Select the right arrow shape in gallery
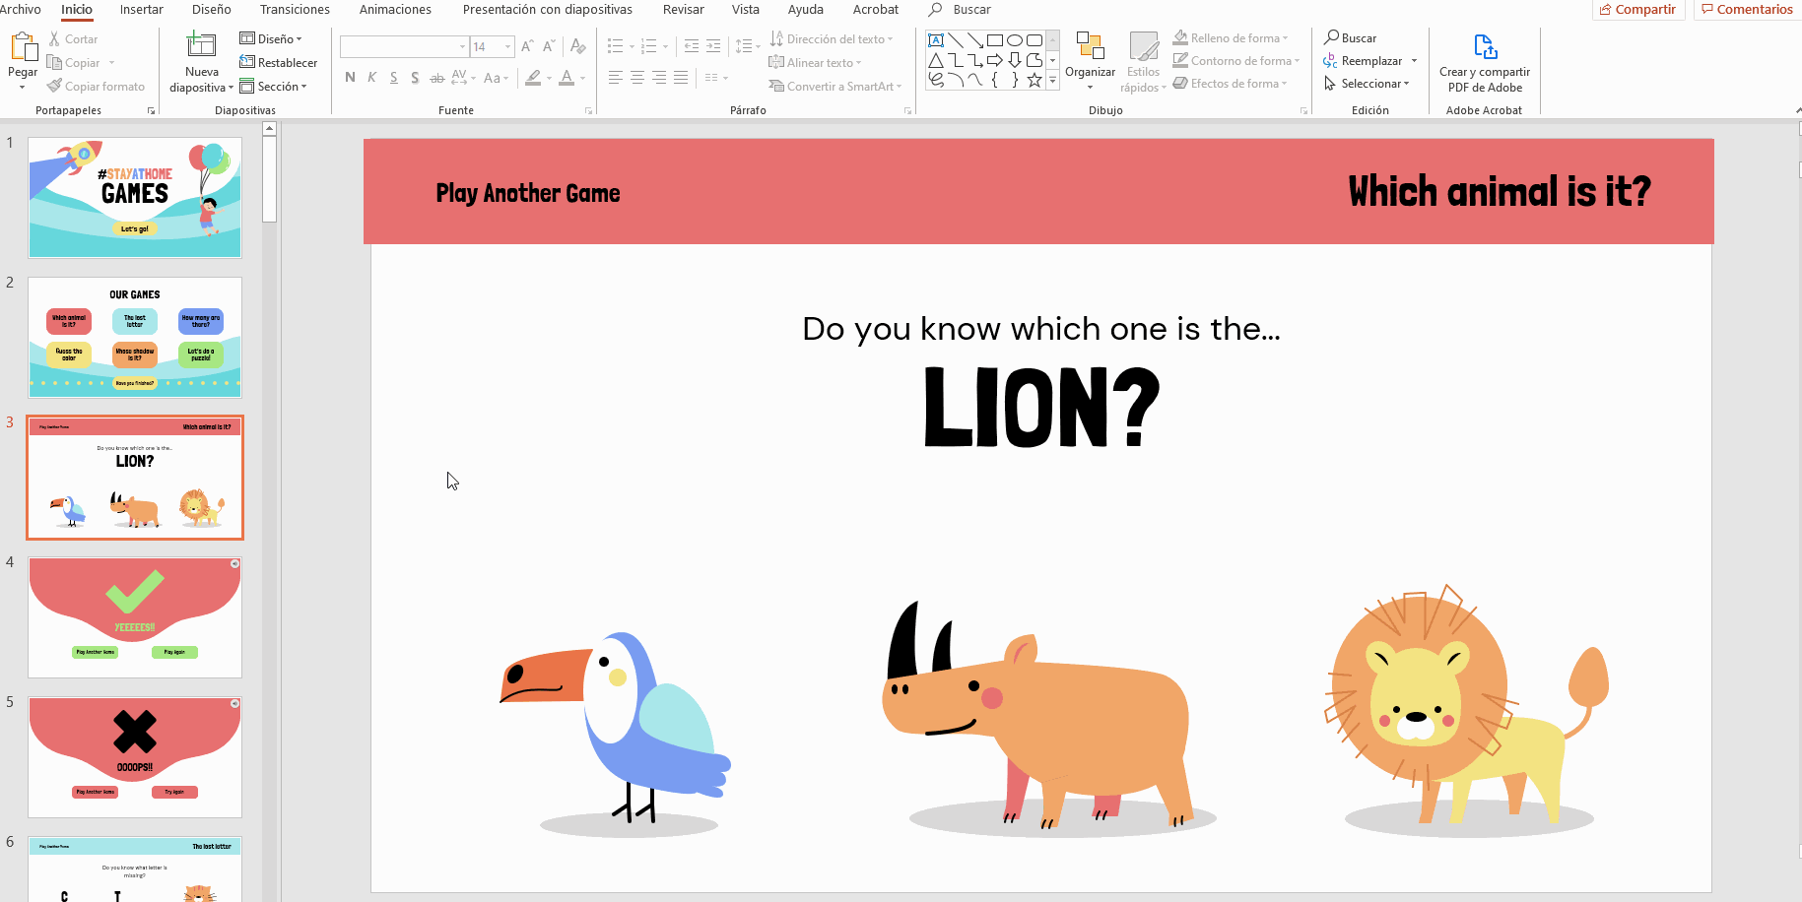Viewport: 1802px width, 902px height. 995,60
